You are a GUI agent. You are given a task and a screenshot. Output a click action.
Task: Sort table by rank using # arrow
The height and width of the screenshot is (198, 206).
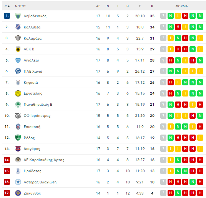pos(7,6)
